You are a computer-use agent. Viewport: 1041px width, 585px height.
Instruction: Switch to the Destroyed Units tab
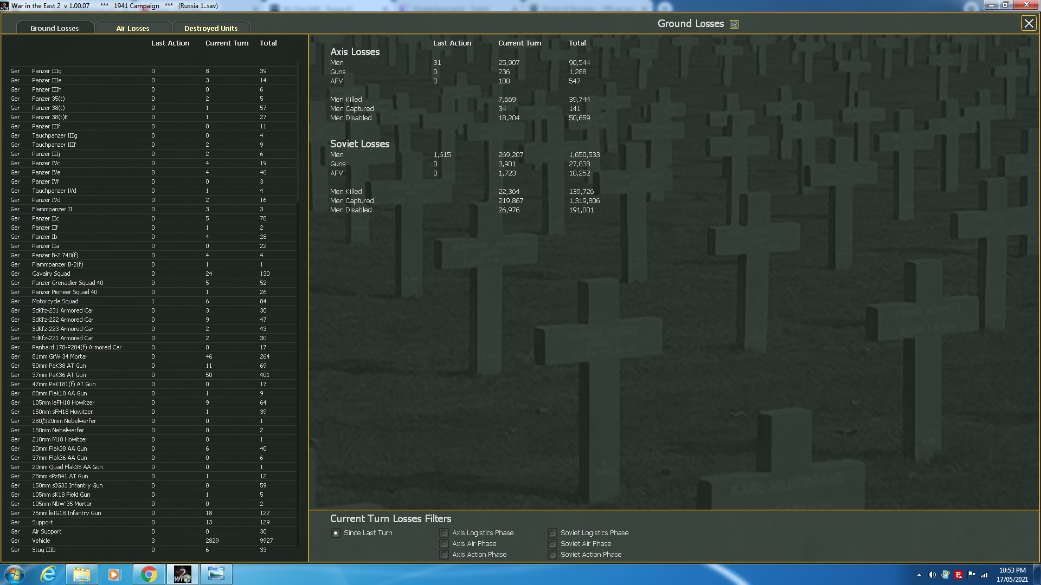point(211,28)
